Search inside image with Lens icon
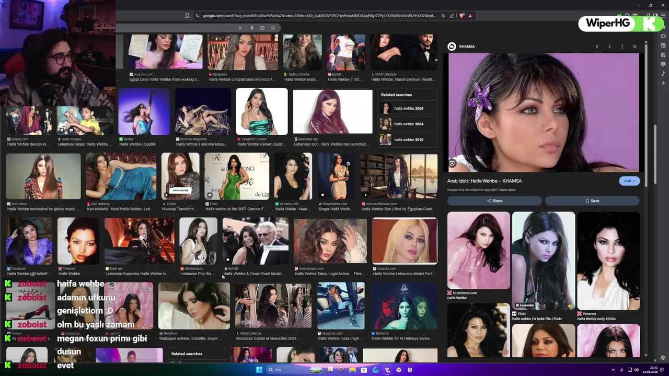The image size is (669, 376). [453, 163]
